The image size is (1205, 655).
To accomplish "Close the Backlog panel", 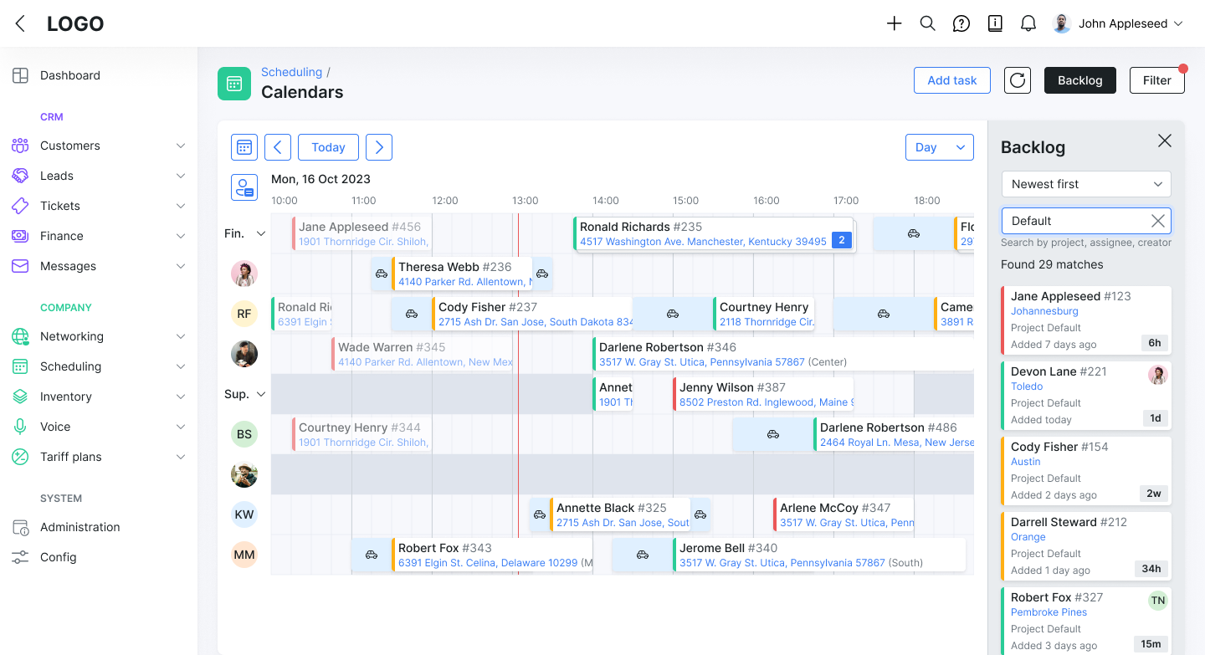I will pos(1165,141).
